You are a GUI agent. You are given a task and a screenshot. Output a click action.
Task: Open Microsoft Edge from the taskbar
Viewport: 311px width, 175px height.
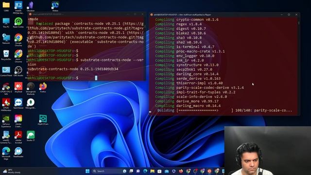pyautogui.click(x=145, y=171)
